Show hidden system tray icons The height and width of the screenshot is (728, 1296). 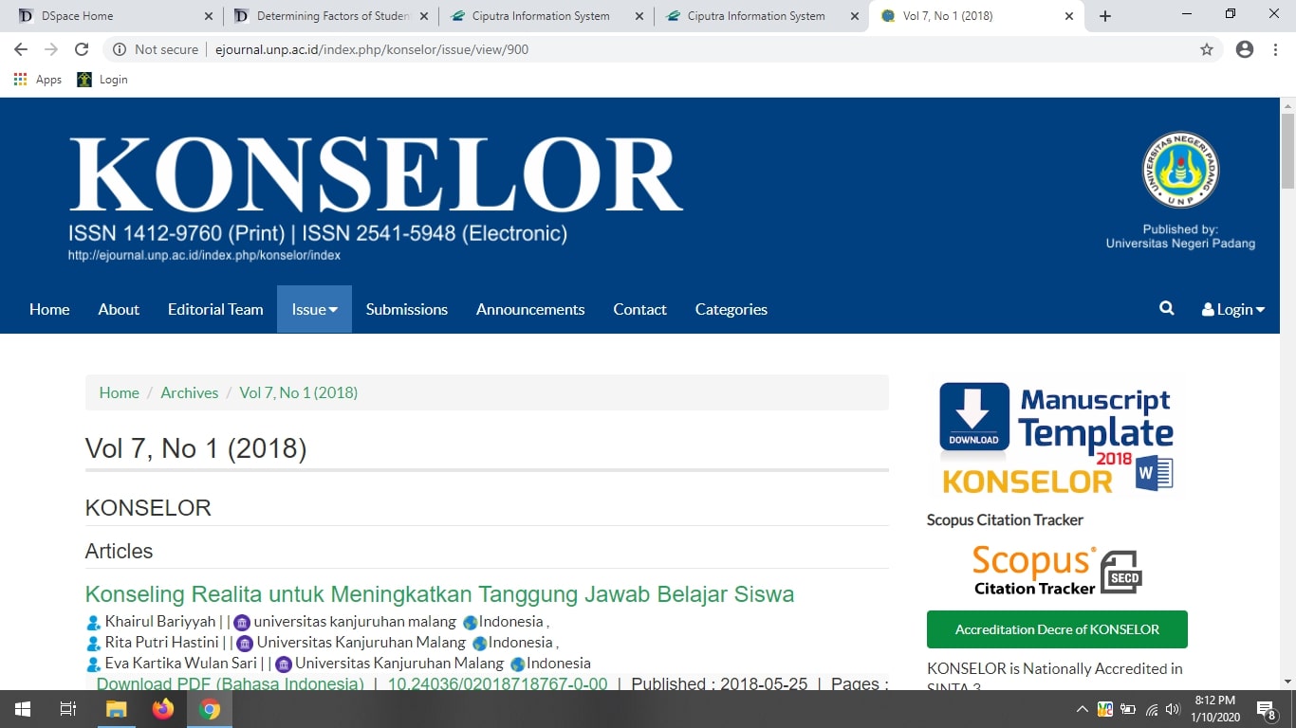coord(1082,709)
